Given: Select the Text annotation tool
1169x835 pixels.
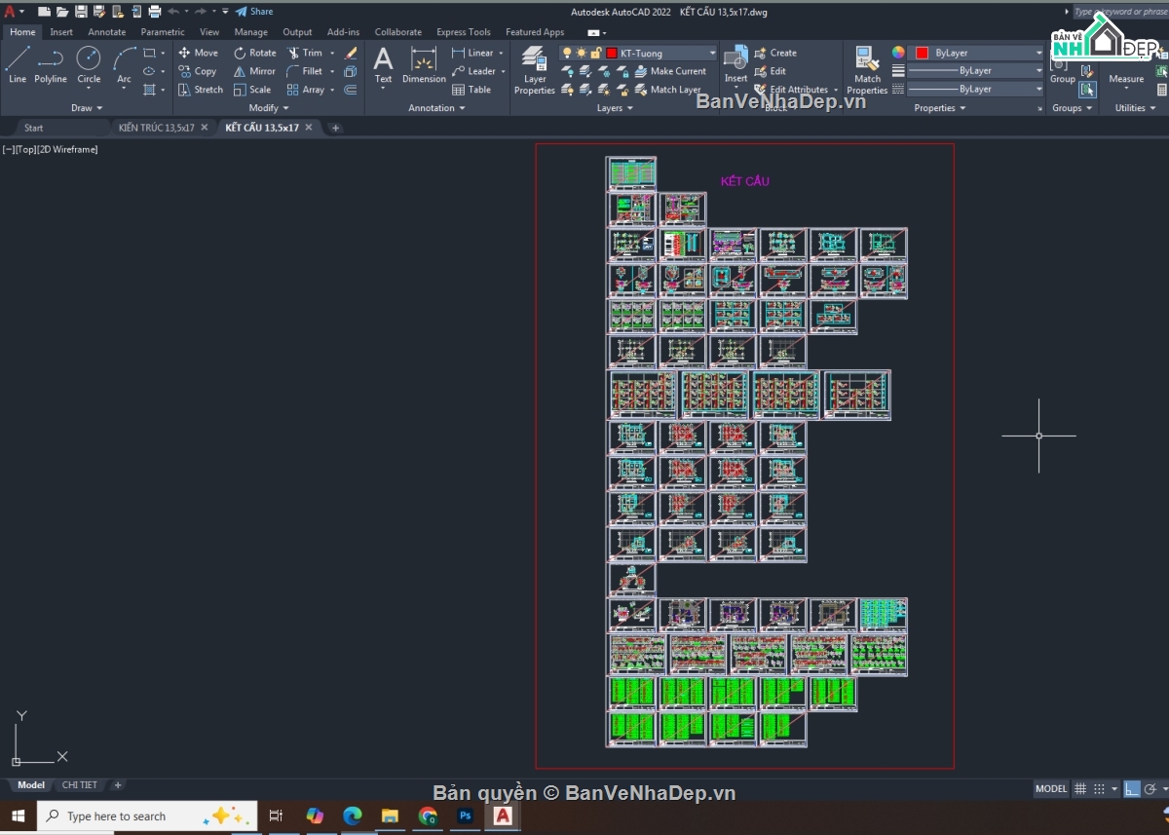Looking at the screenshot, I should (x=384, y=64).
